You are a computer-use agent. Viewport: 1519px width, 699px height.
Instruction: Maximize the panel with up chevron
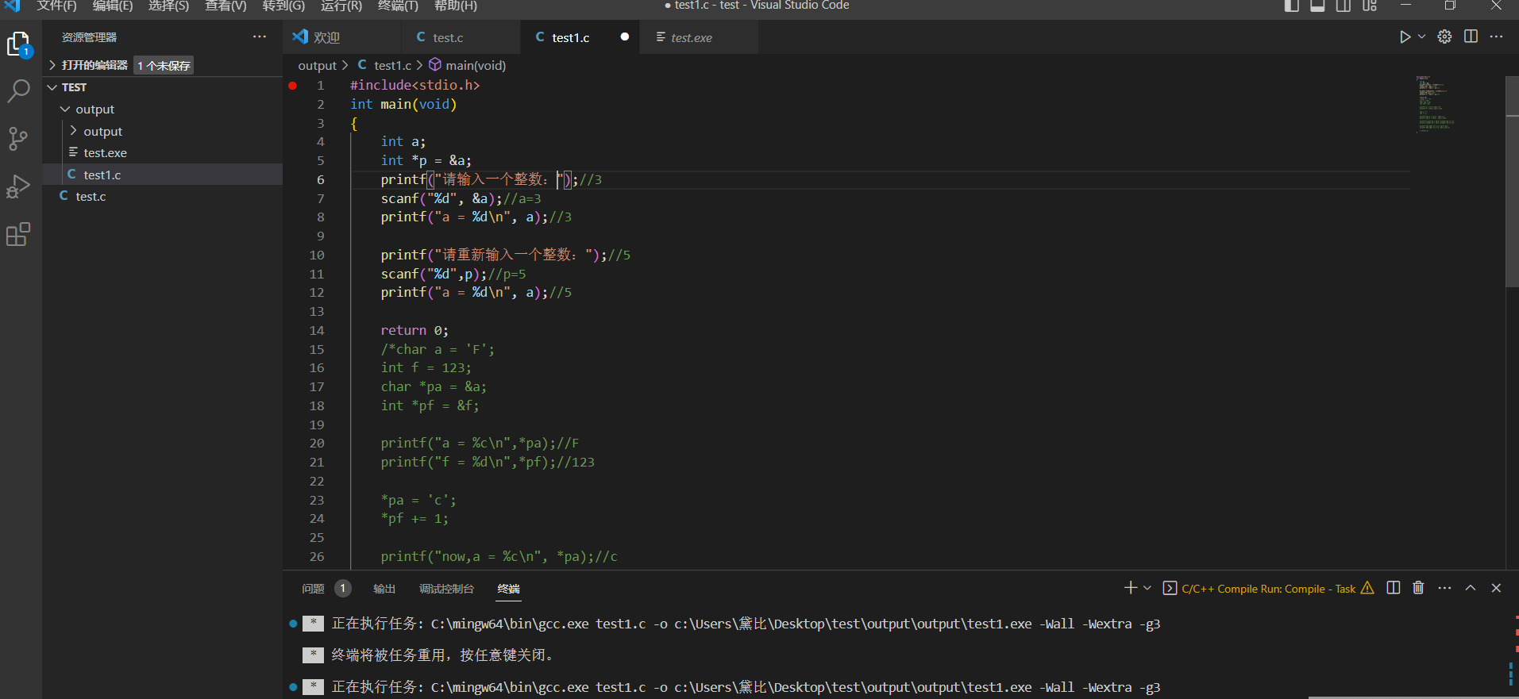pos(1471,588)
